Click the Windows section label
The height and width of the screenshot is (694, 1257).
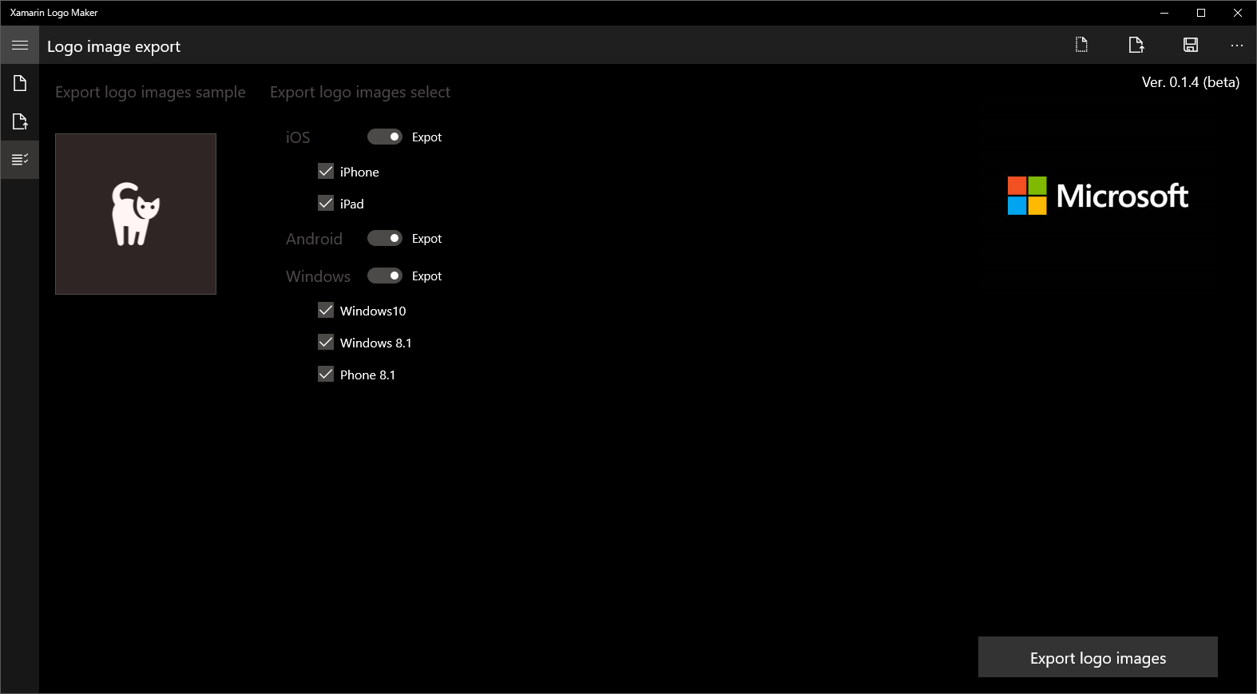[318, 276]
